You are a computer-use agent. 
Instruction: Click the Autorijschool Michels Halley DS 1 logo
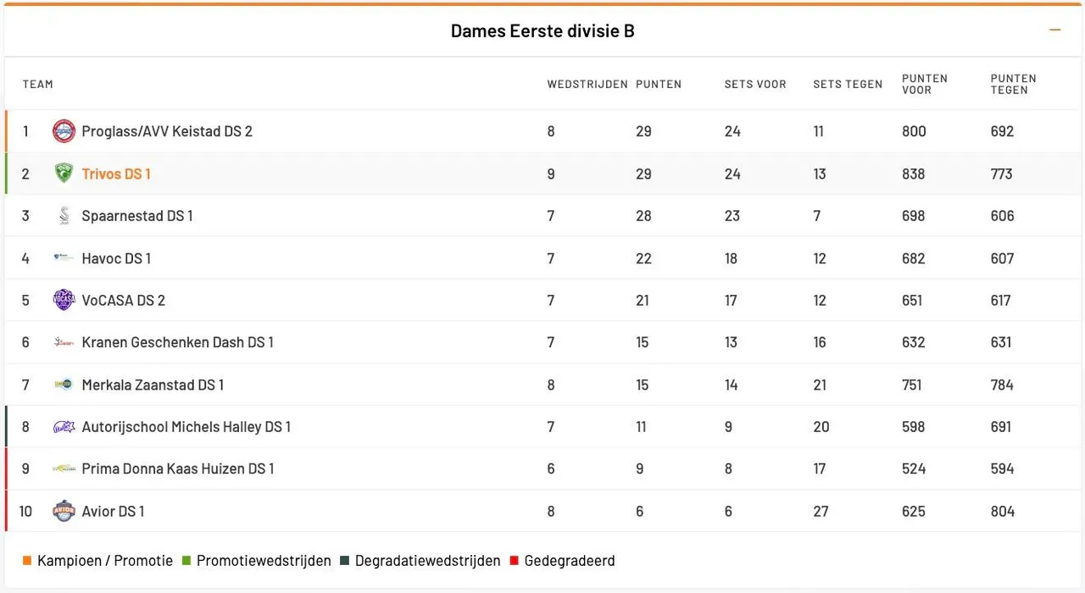(x=64, y=426)
